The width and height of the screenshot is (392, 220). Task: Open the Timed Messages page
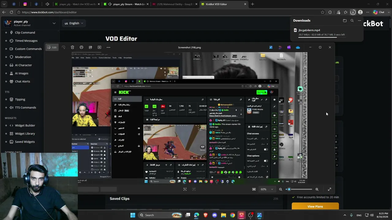[26, 41]
